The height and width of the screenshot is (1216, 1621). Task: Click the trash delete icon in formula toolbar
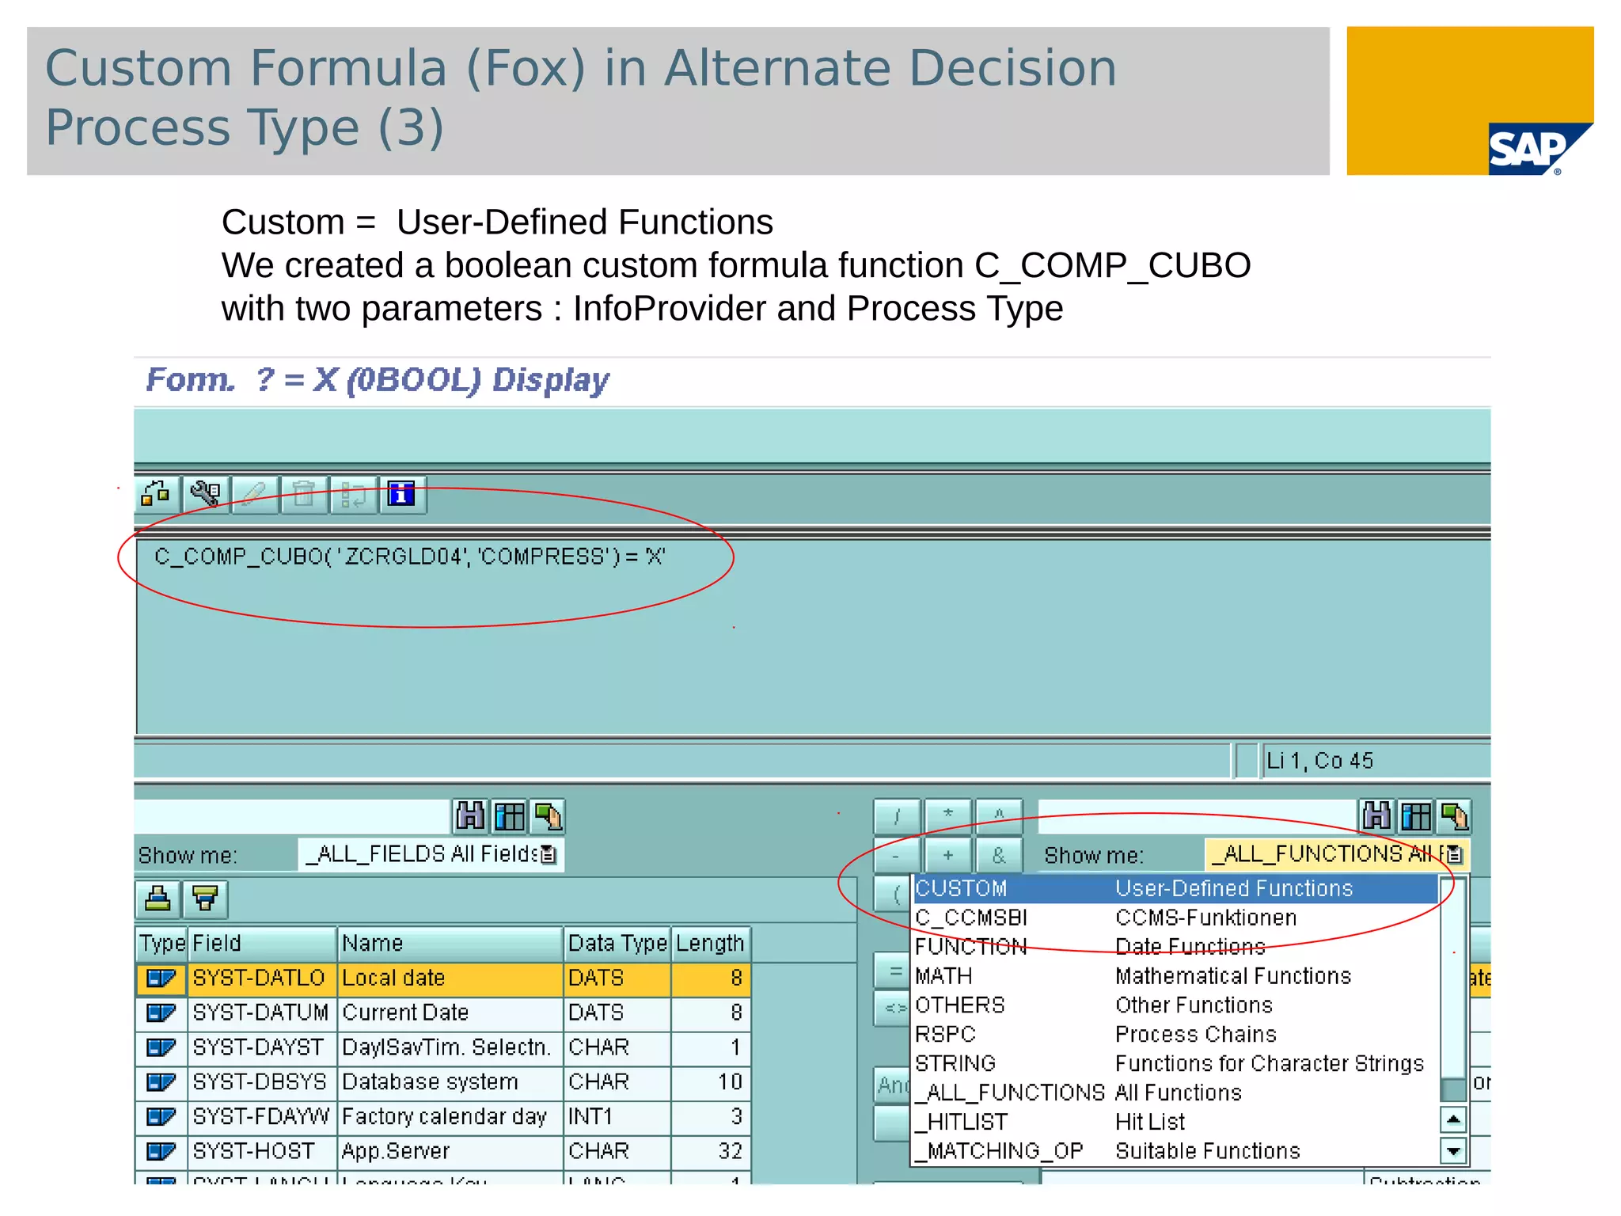pos(304,495)
